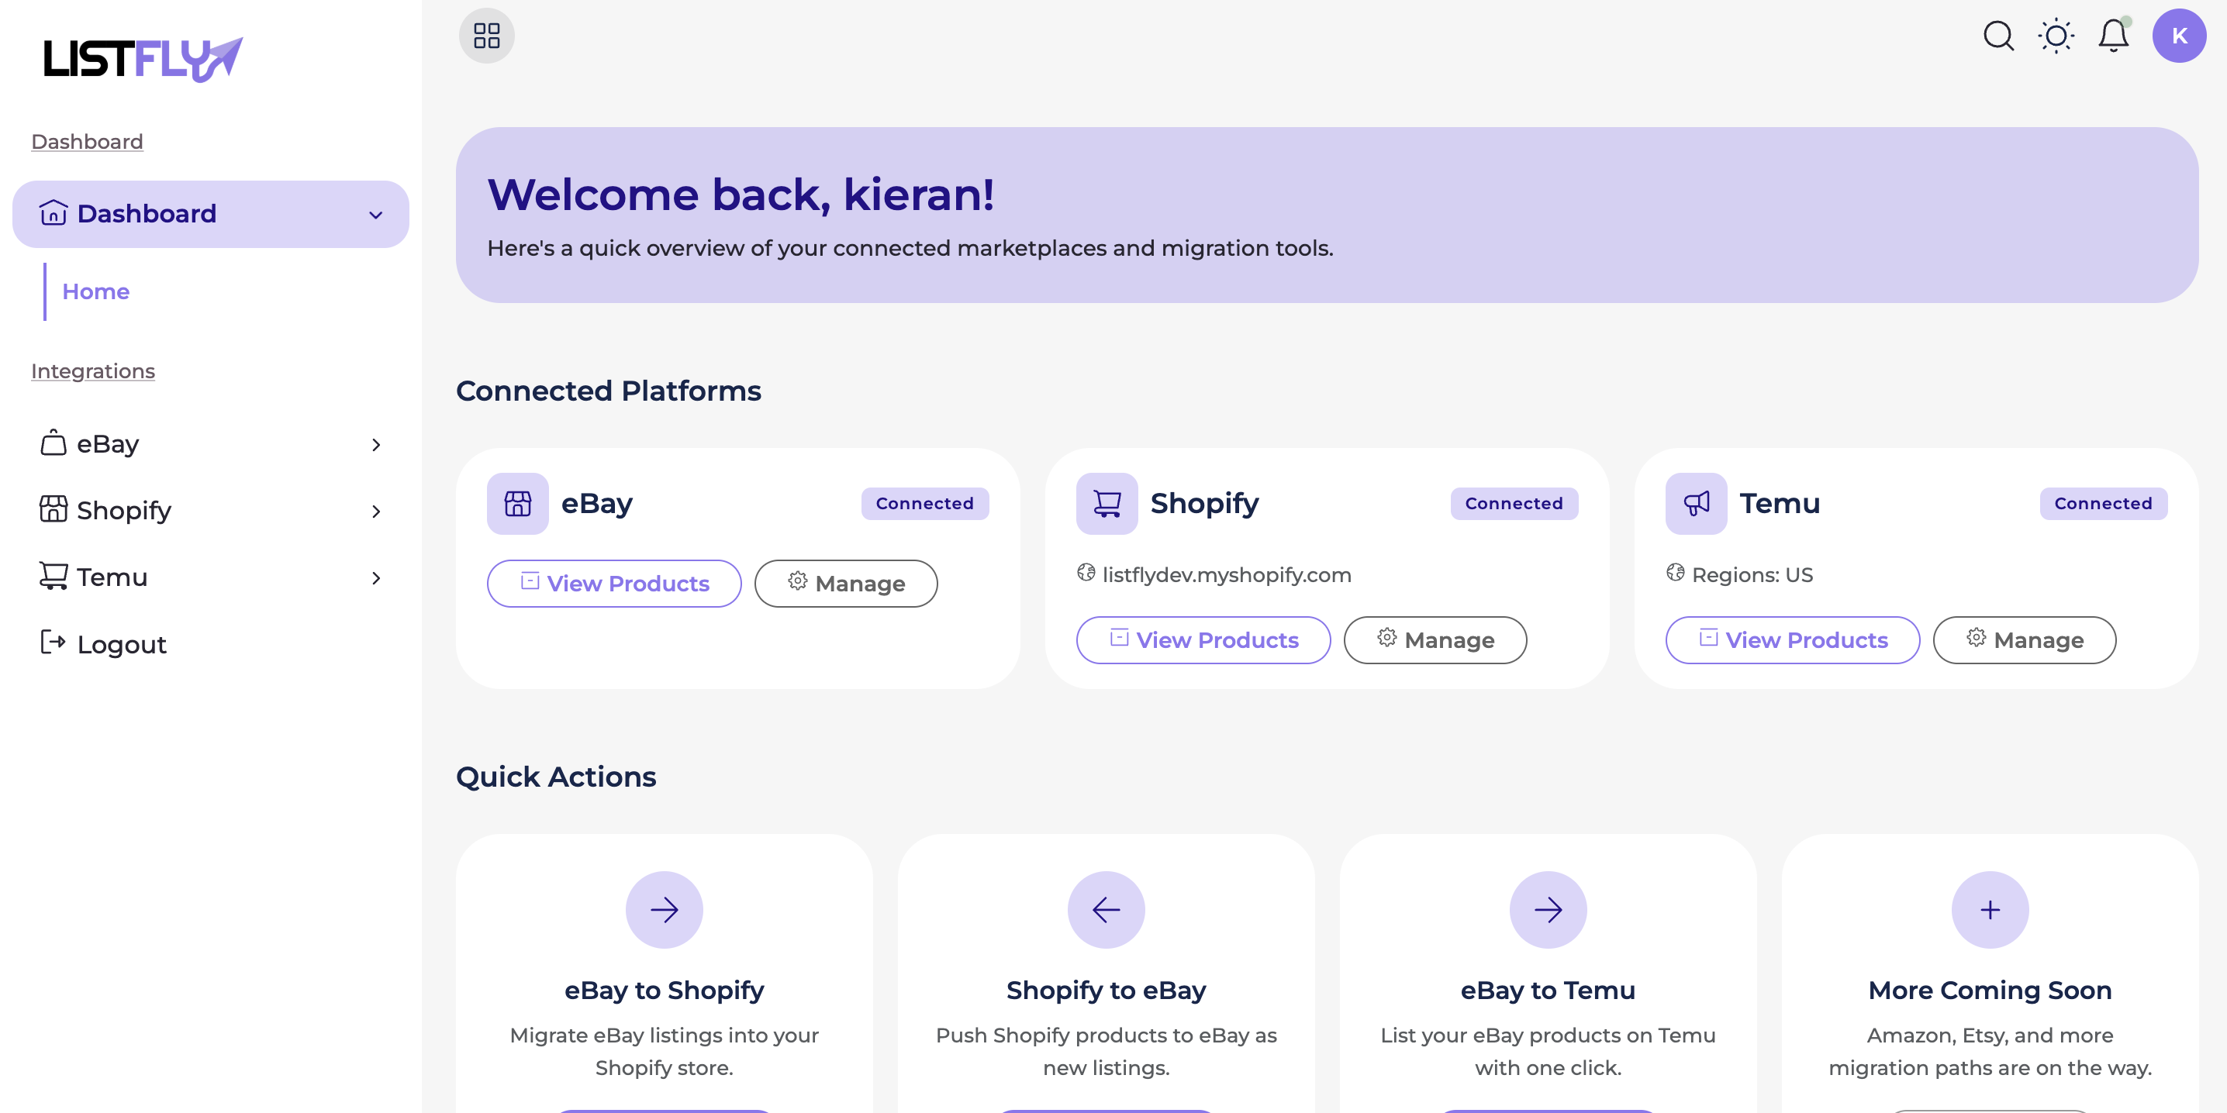
Task: Open the grid view switcher at top left
Action: 487,36
